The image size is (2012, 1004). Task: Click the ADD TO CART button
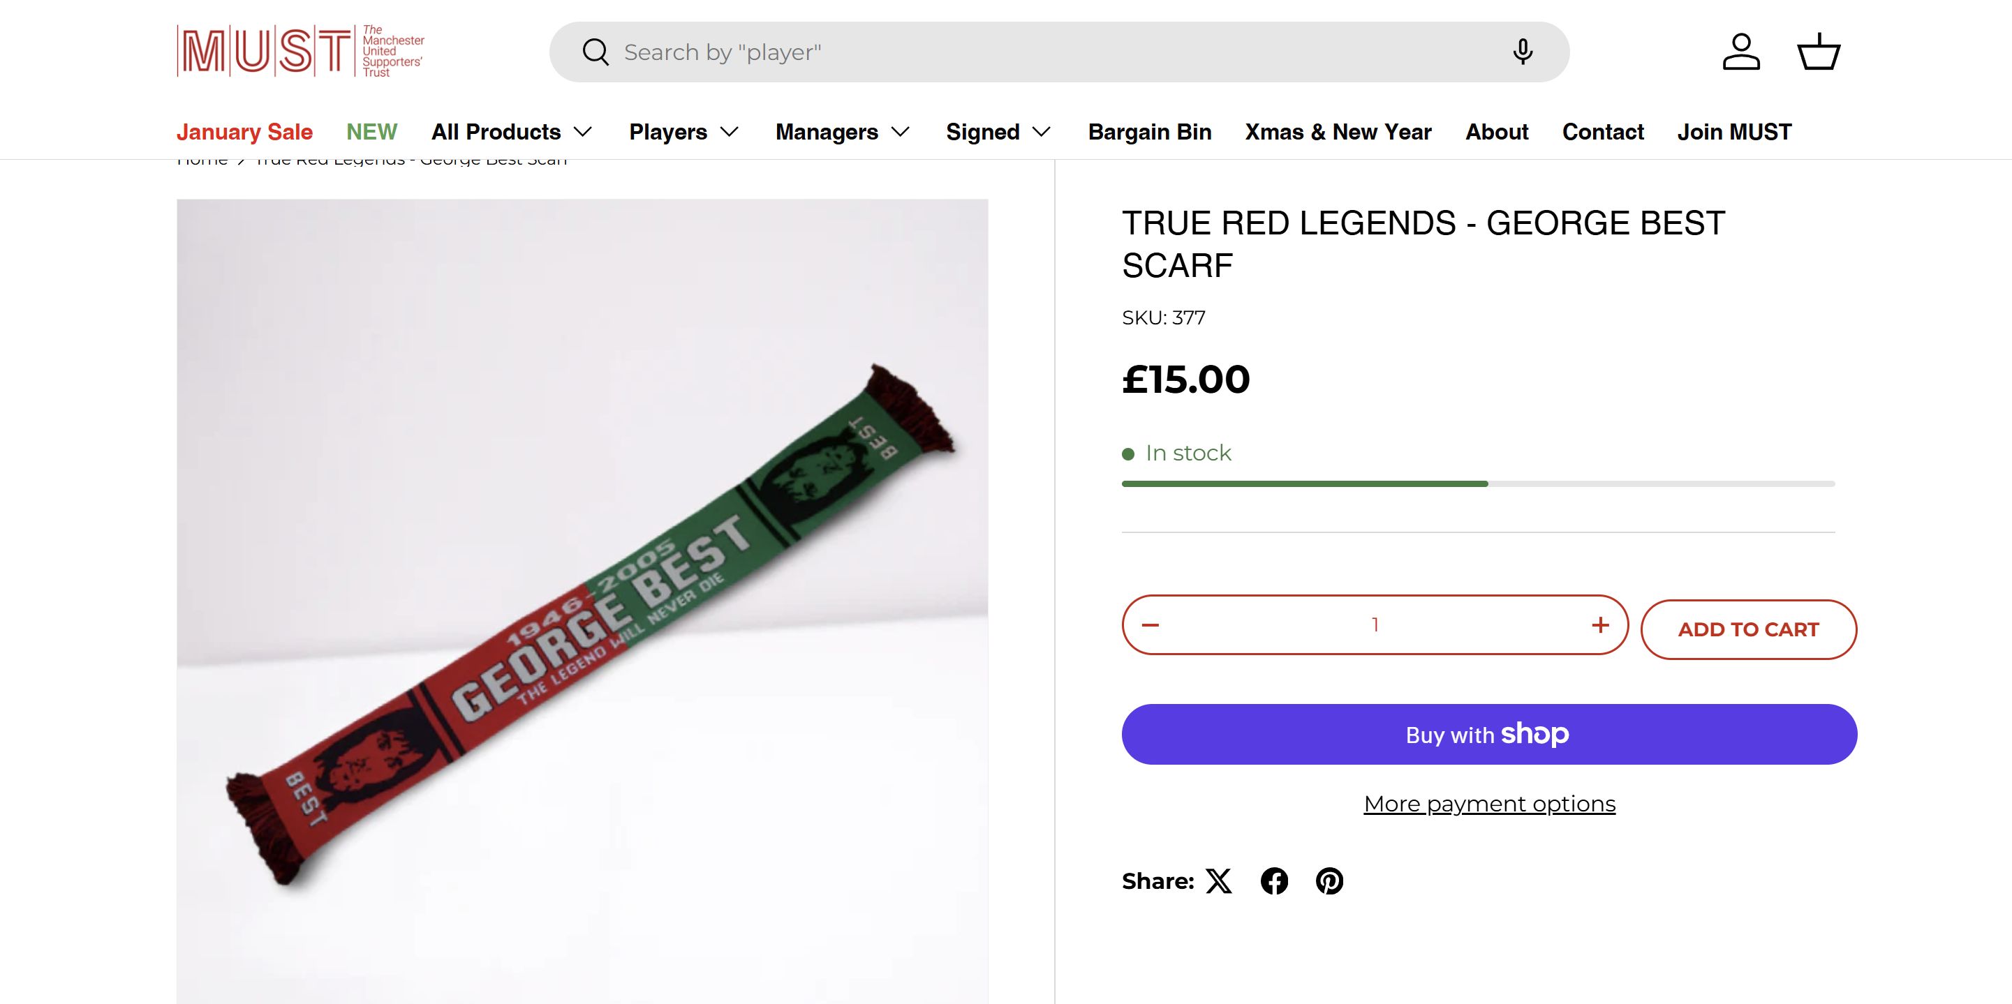point(1748,629)
